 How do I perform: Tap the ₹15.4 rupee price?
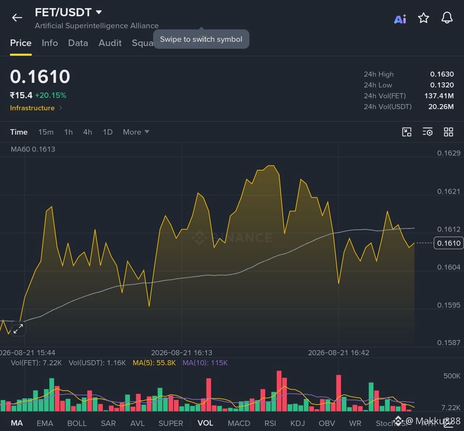(21, 95)
